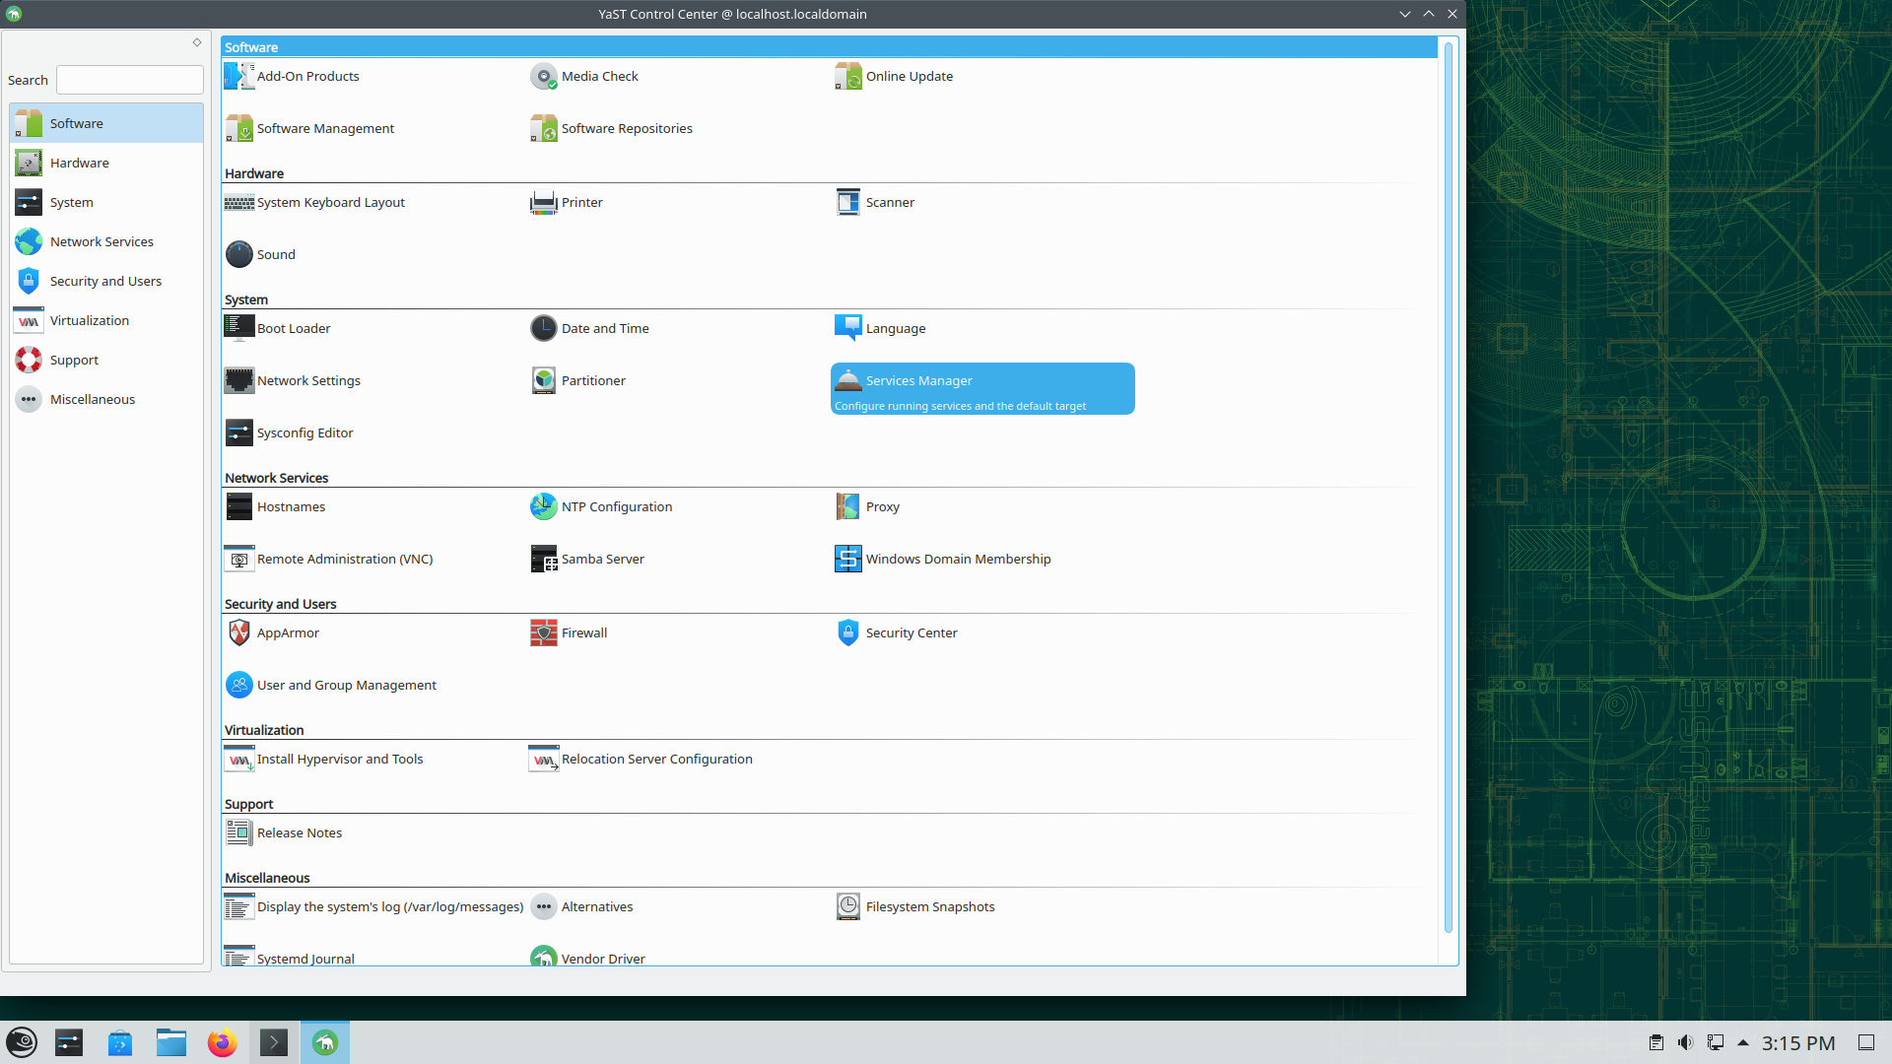The height and width of the screenshot is (1064, 1892).
Task: Open the NTP Configuration icon
Action: (x=544, y=506)
